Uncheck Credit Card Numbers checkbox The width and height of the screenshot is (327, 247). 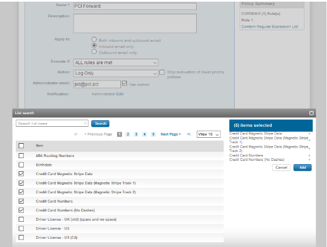[21, 201]
